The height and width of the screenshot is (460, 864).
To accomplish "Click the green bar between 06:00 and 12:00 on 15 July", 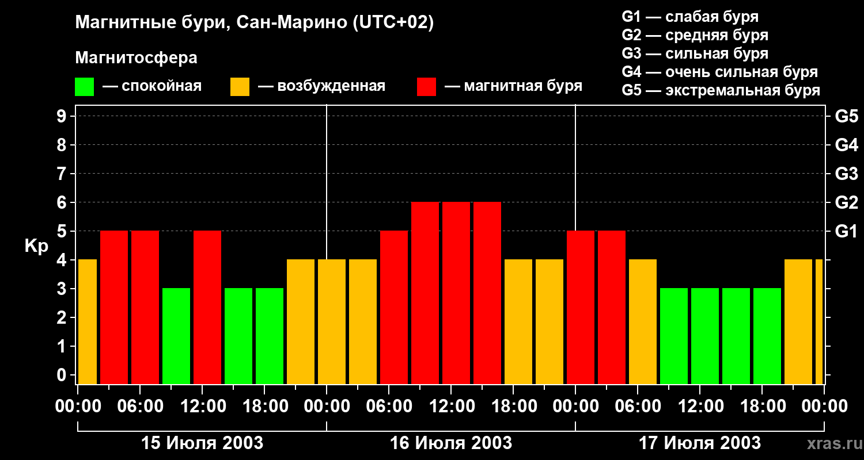I will [176, 336].
